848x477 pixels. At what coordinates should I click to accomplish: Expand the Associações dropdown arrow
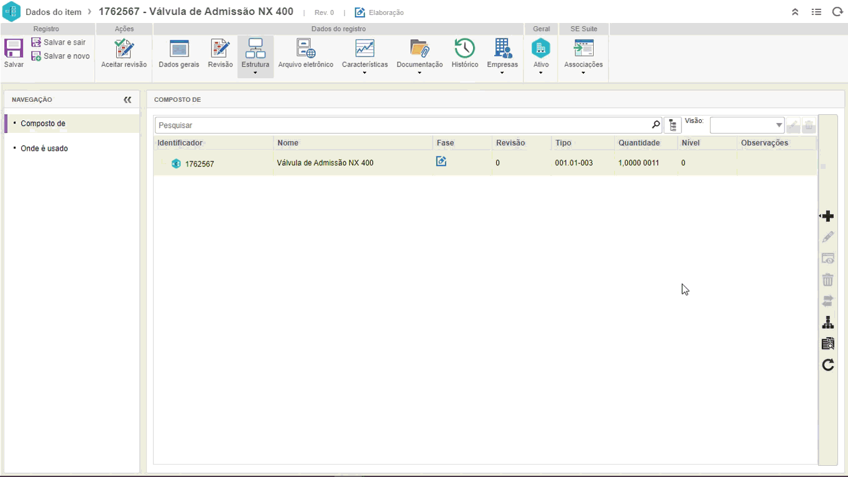(x=583, y=73)
